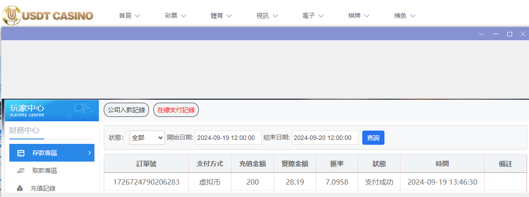The image size is (529, 197).
Task: Click the 開始日期 start date field
Action: pyautogui.click(x=228, y=138)
